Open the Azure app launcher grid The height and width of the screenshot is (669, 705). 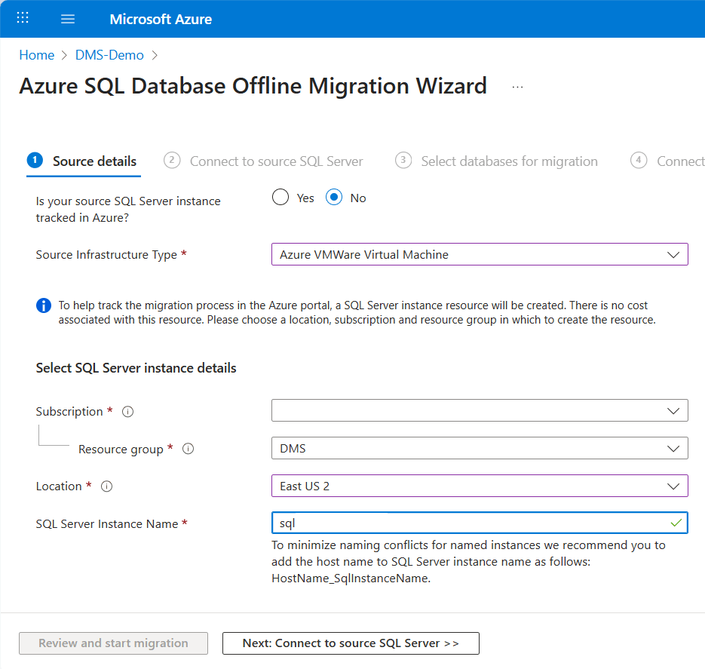(22, 18)
